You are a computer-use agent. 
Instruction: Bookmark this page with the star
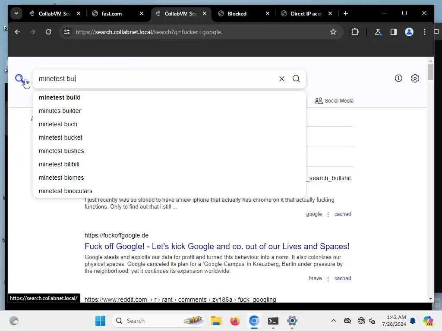click(x=333, y=32)
